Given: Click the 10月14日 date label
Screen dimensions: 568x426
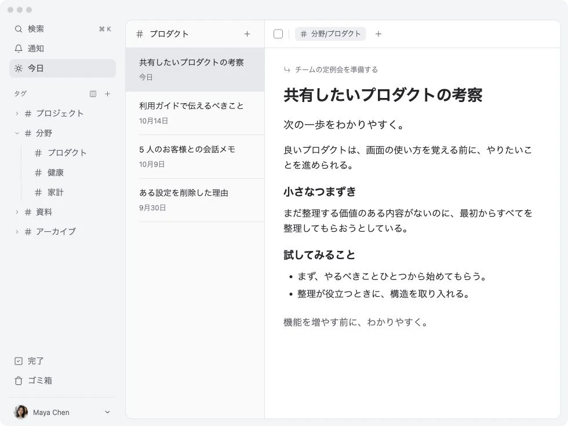Looking at the screenshot, I should click(154, 121).
